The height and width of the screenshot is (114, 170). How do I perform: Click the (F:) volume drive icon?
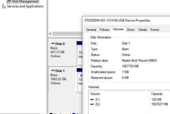pyautogui.click(x=92, y=99)
